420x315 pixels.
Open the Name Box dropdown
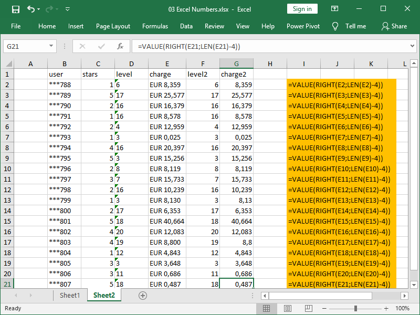(50, 46)
